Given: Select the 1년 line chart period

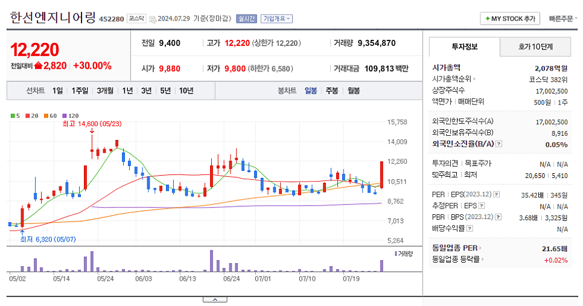Looking at the screenshot, I should (x=127, y=91).
